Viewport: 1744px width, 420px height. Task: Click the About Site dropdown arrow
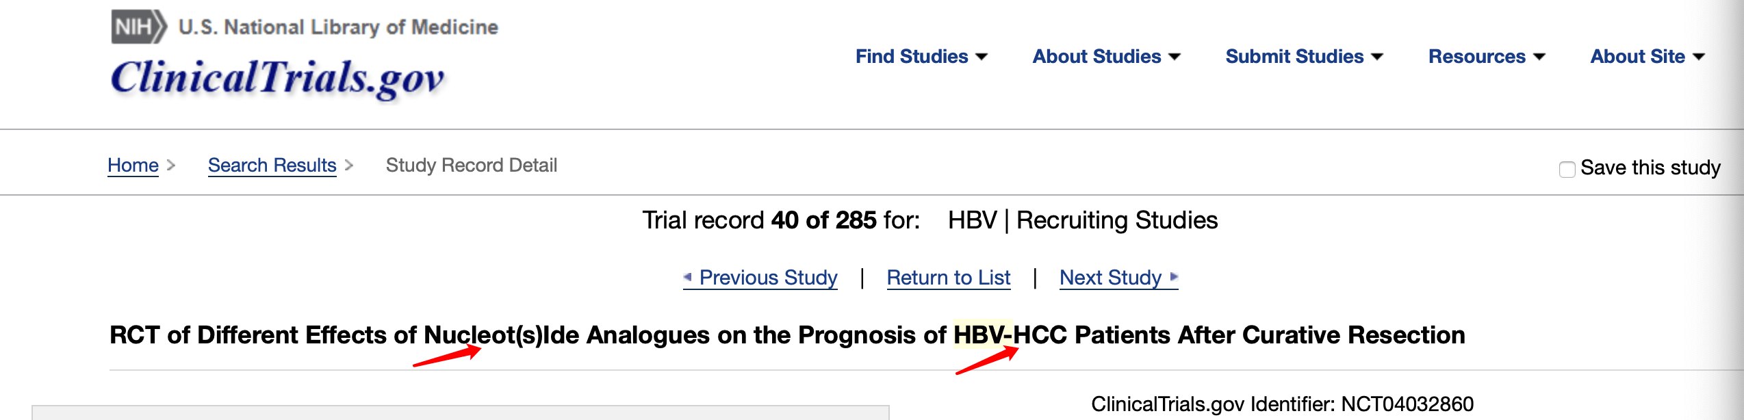[x=1699, y=57]
